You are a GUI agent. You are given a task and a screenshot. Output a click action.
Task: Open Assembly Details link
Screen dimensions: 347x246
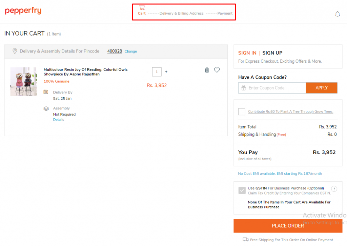coord(58,120)
